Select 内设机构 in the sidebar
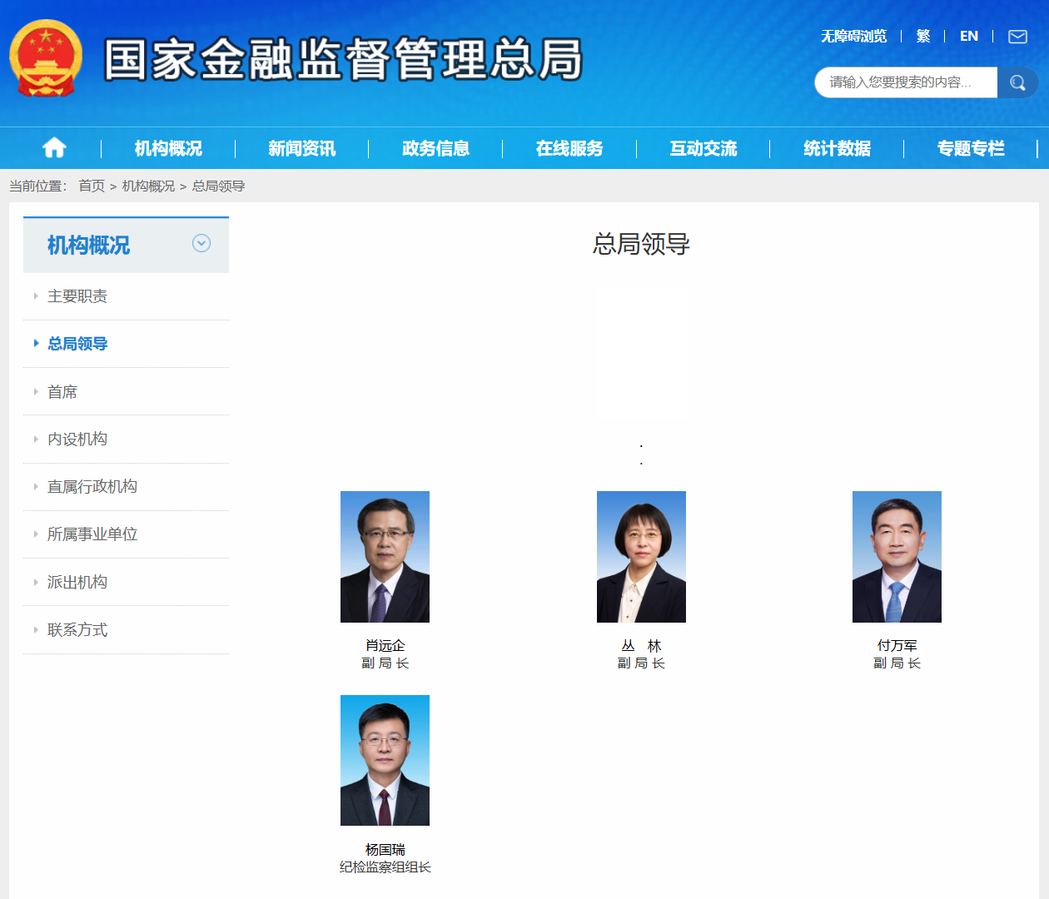The image size is (1049, 899). [77, 439]
